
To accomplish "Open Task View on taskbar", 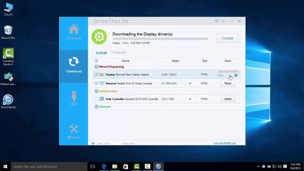I will coord(93,167).
